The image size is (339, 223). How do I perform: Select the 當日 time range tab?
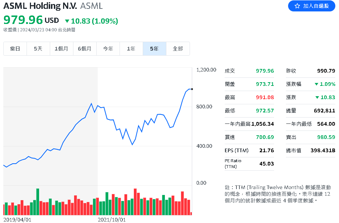tap(15, 49)
